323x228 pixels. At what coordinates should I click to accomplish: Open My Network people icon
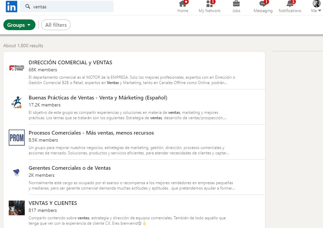point(210,3)
